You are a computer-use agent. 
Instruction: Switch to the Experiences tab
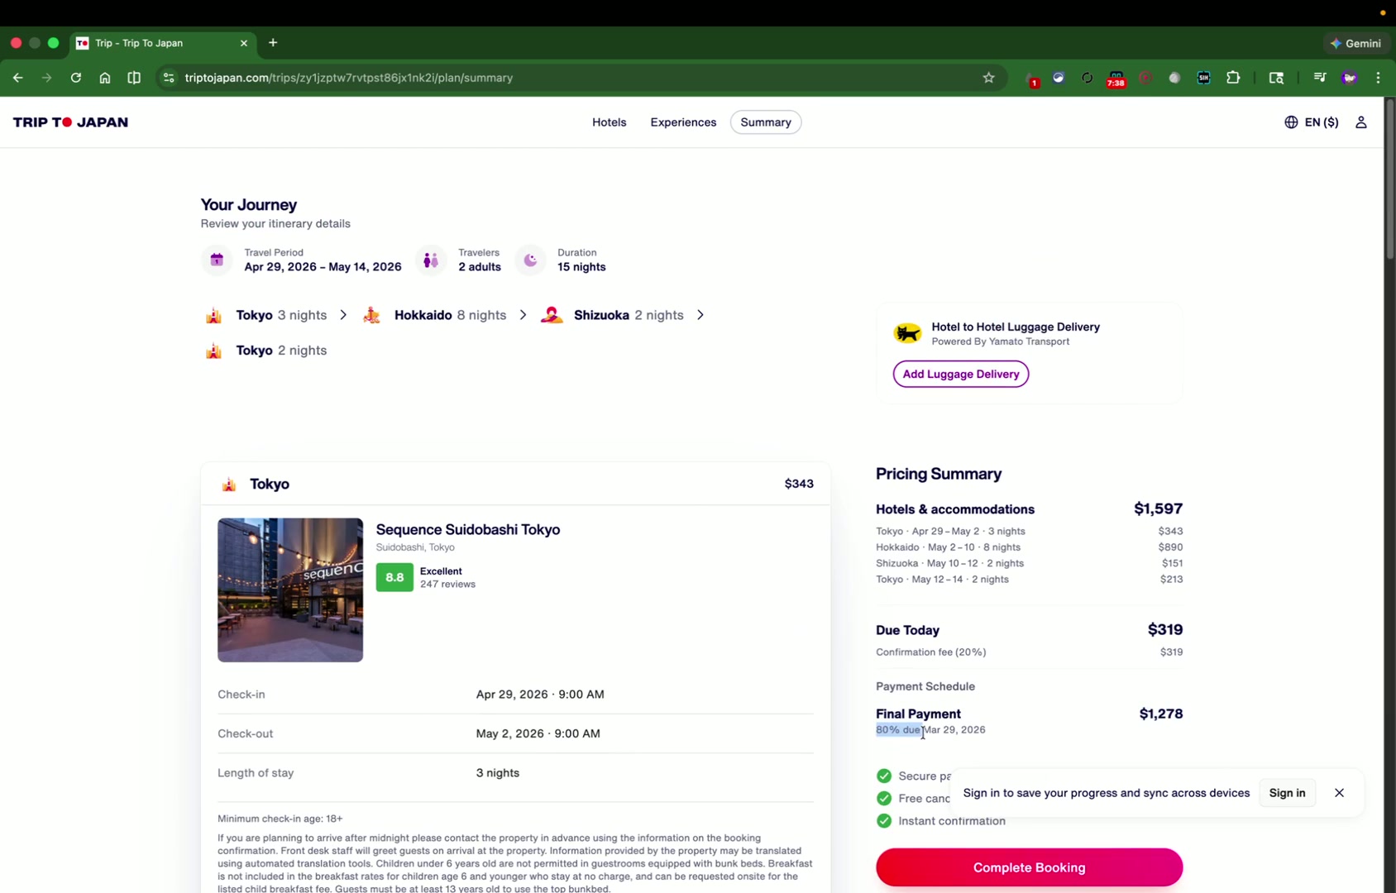[x=683, y=122]
